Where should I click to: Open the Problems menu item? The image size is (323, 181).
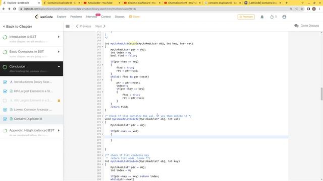point(76,17)
